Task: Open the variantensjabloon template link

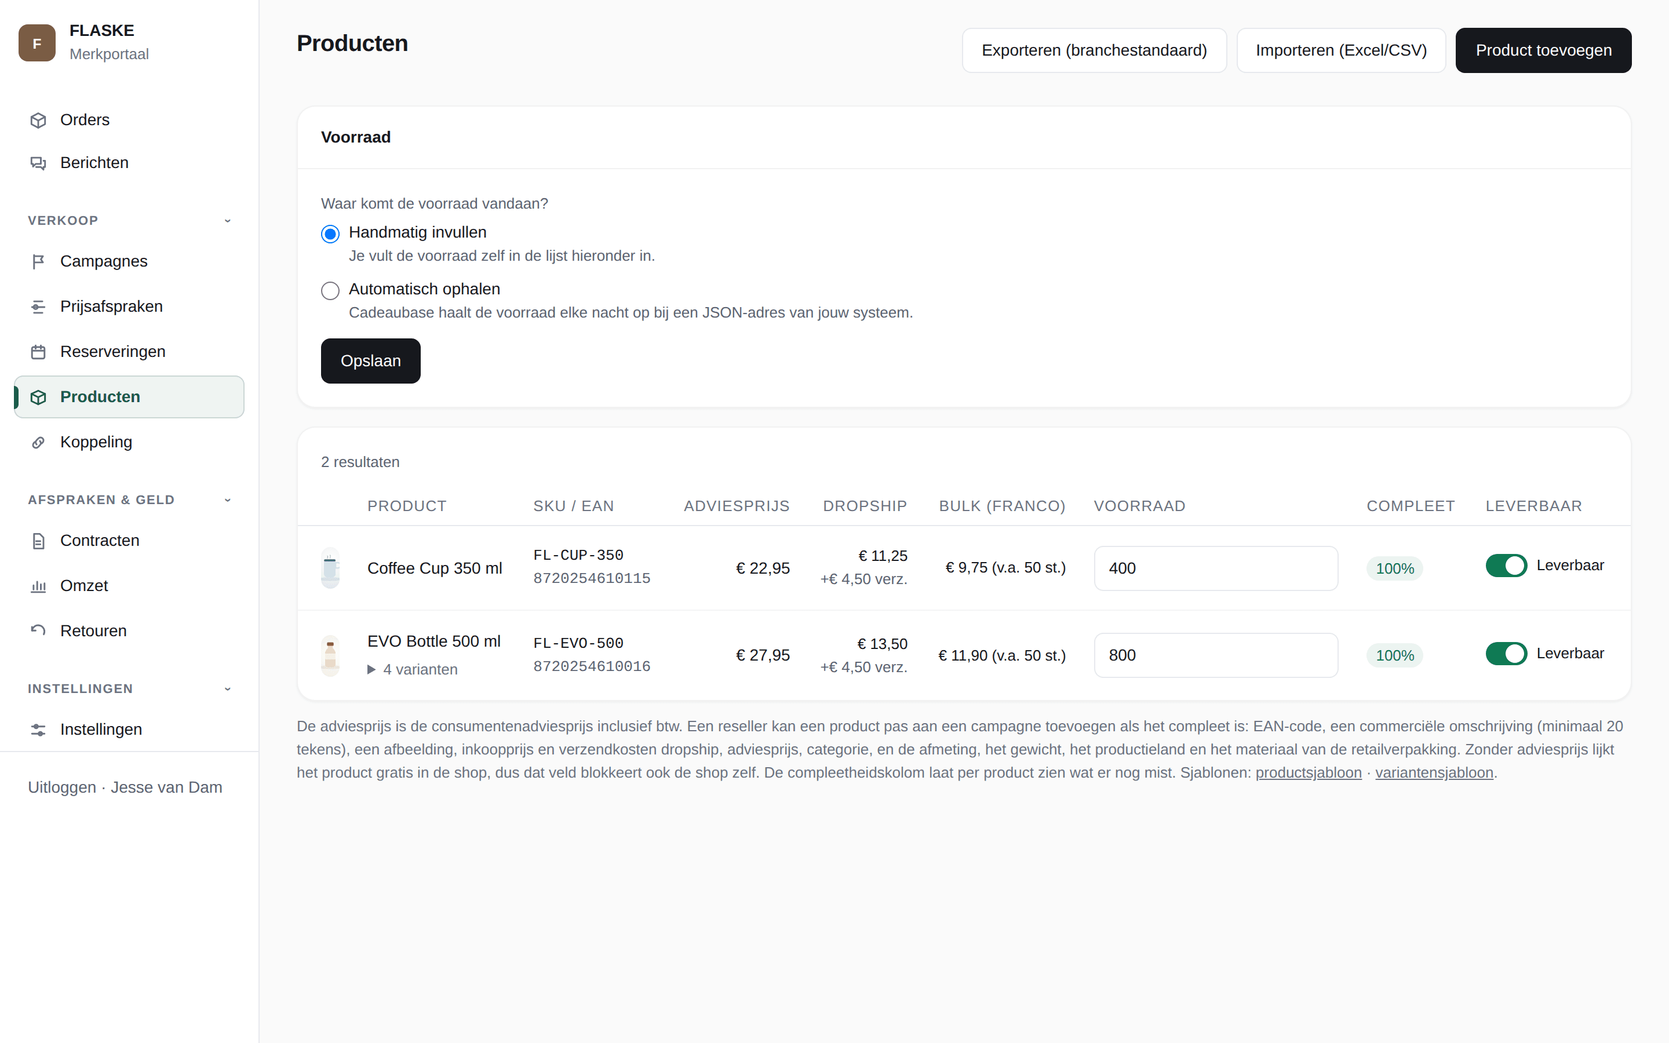Action: [x=1434, y=772]
